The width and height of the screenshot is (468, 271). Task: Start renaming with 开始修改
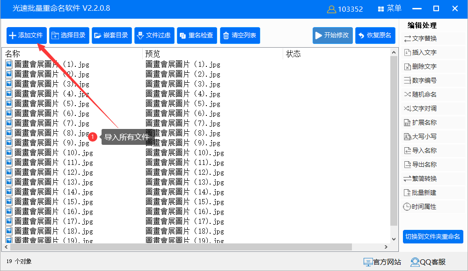pos(333,36)
